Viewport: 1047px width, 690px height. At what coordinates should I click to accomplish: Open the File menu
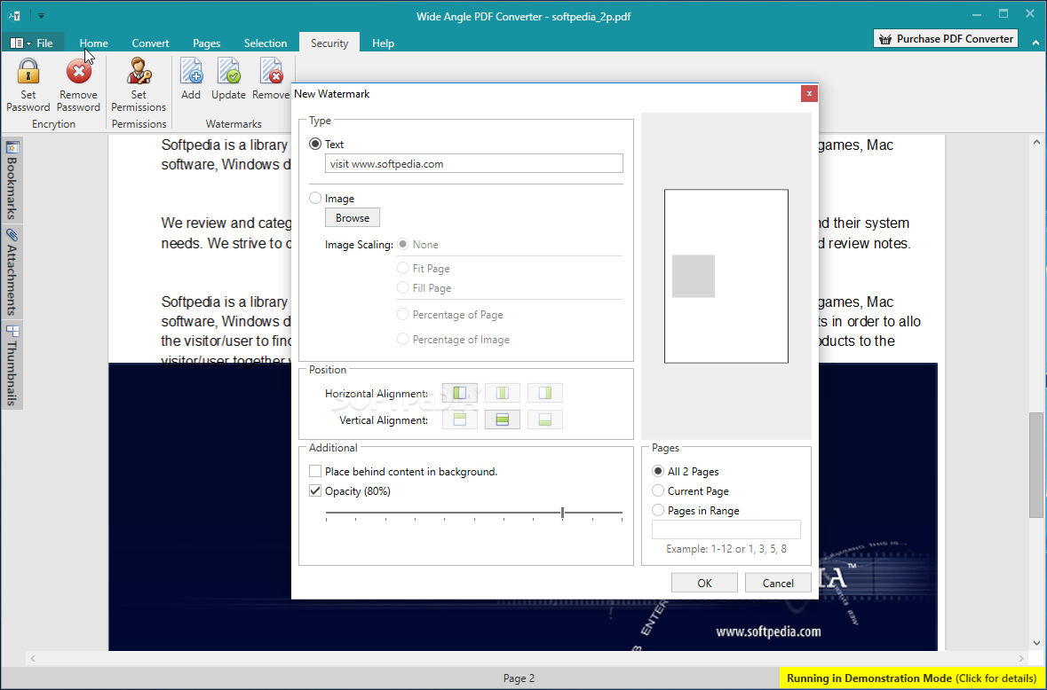tap(33, 43)
